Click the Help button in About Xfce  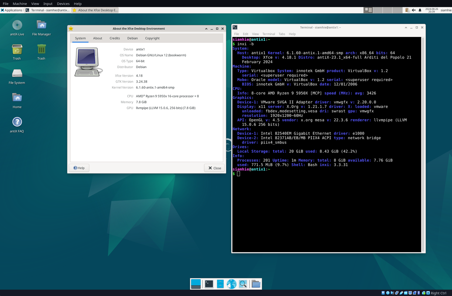tap(79, 168)
